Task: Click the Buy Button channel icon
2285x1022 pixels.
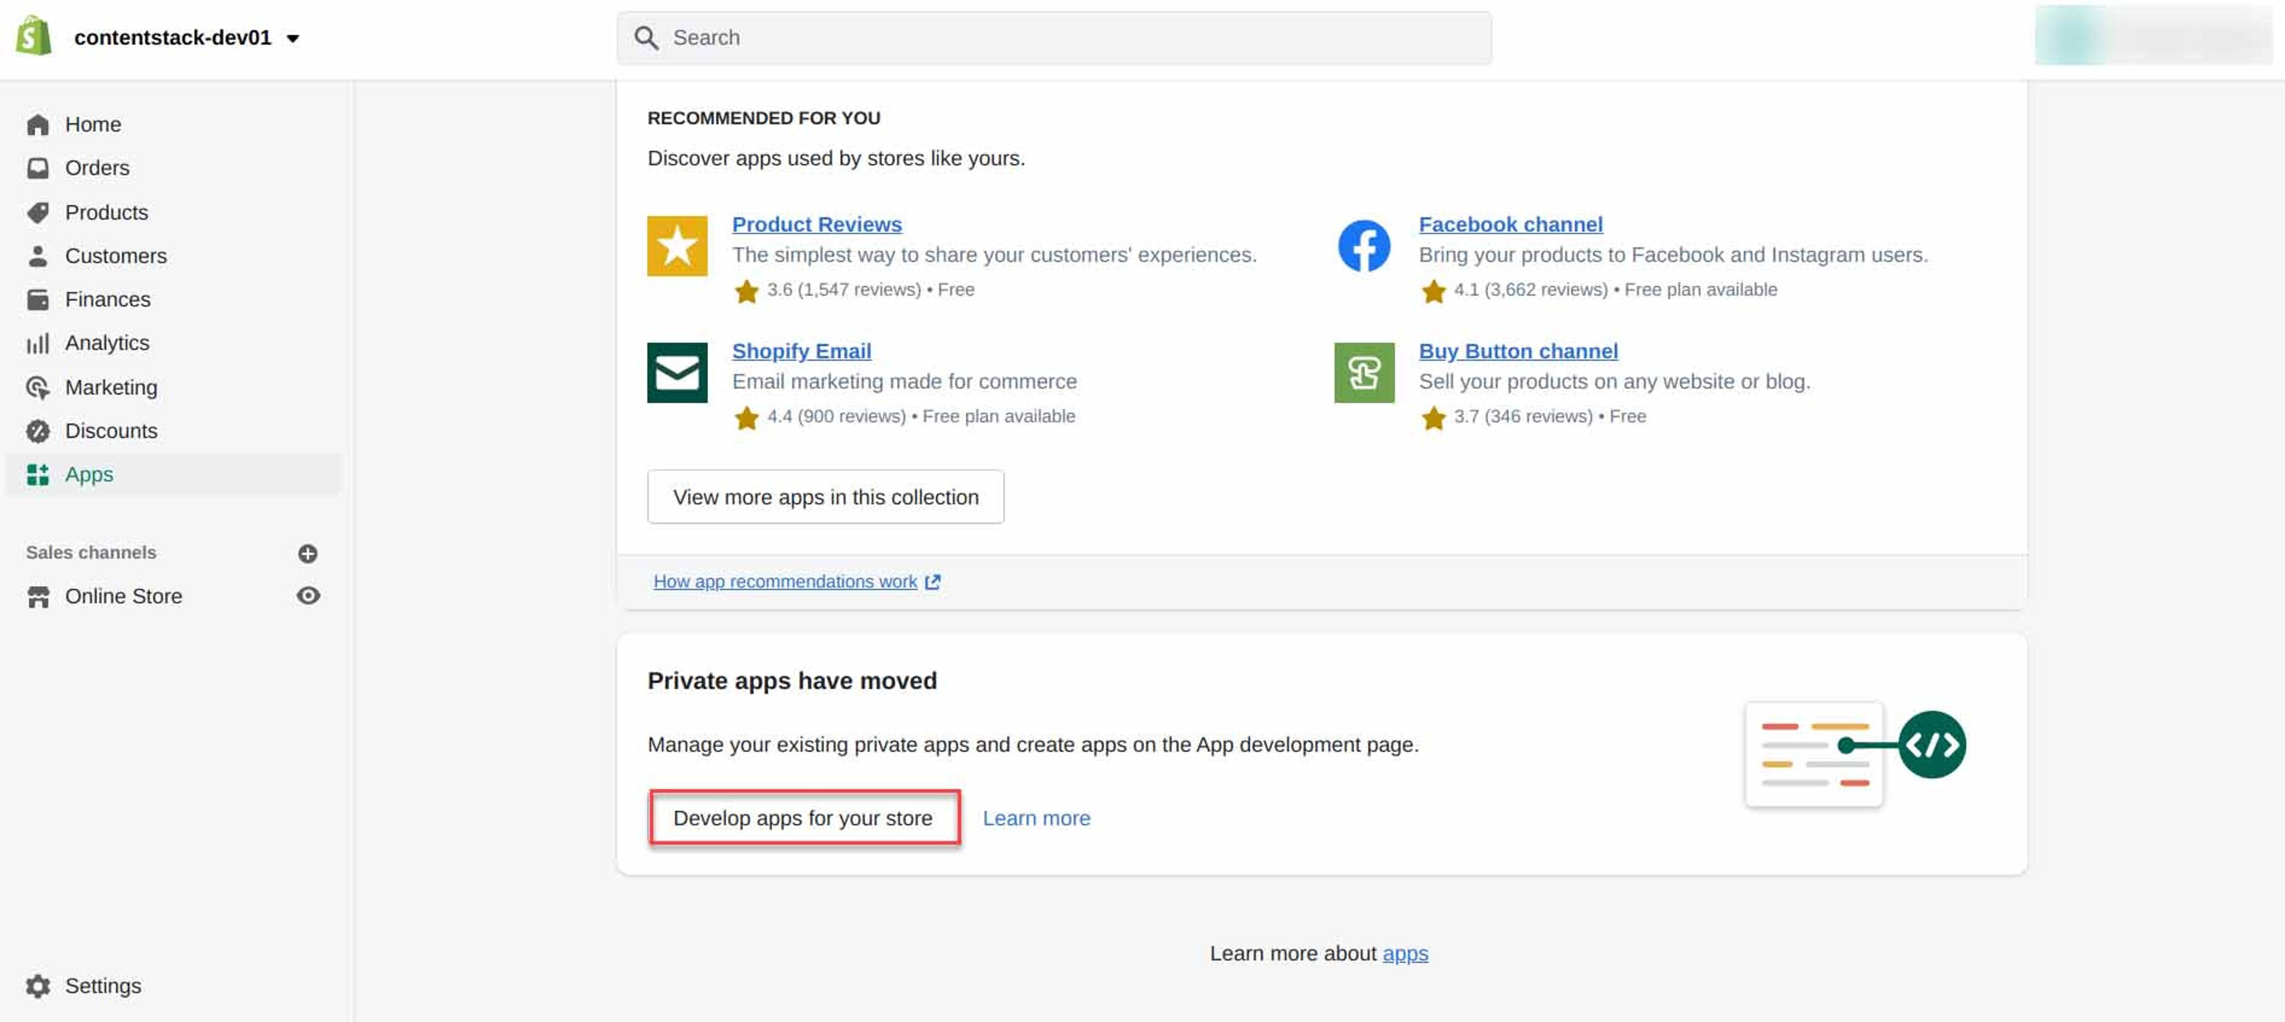Action: pyautogui.click(x=1363, y=372)
